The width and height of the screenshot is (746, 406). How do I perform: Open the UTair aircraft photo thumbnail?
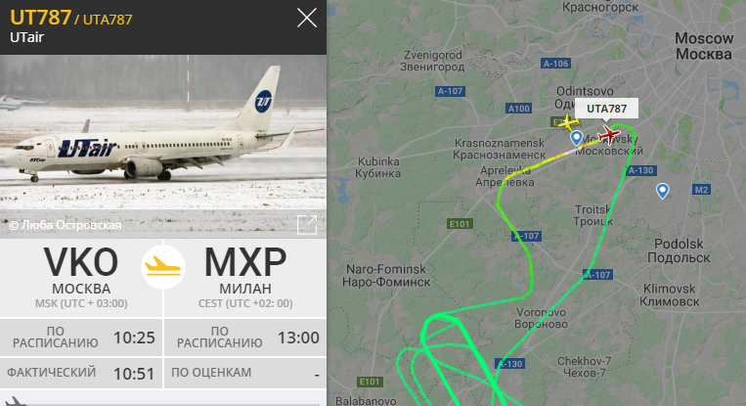point(163,146)
